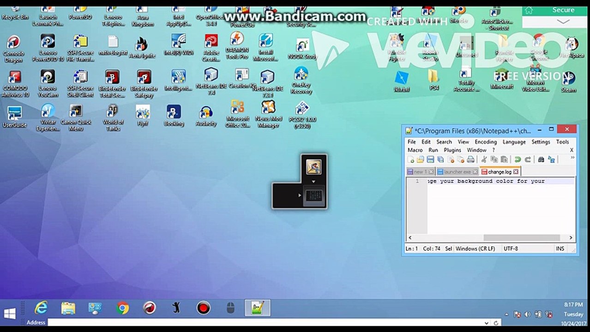Open the Language menu in Notepad++
Image resolution: width=590 pixels, height=332 pixels.
[x=514, y=142]
